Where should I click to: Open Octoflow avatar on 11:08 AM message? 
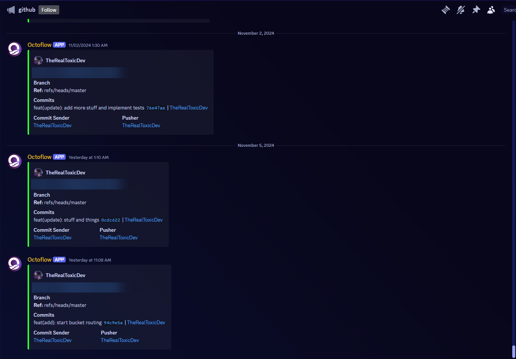15,263
